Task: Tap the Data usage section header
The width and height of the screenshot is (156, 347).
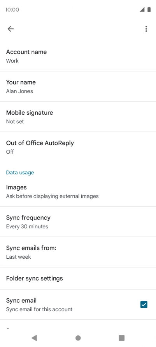Action: tap(20, 172)
